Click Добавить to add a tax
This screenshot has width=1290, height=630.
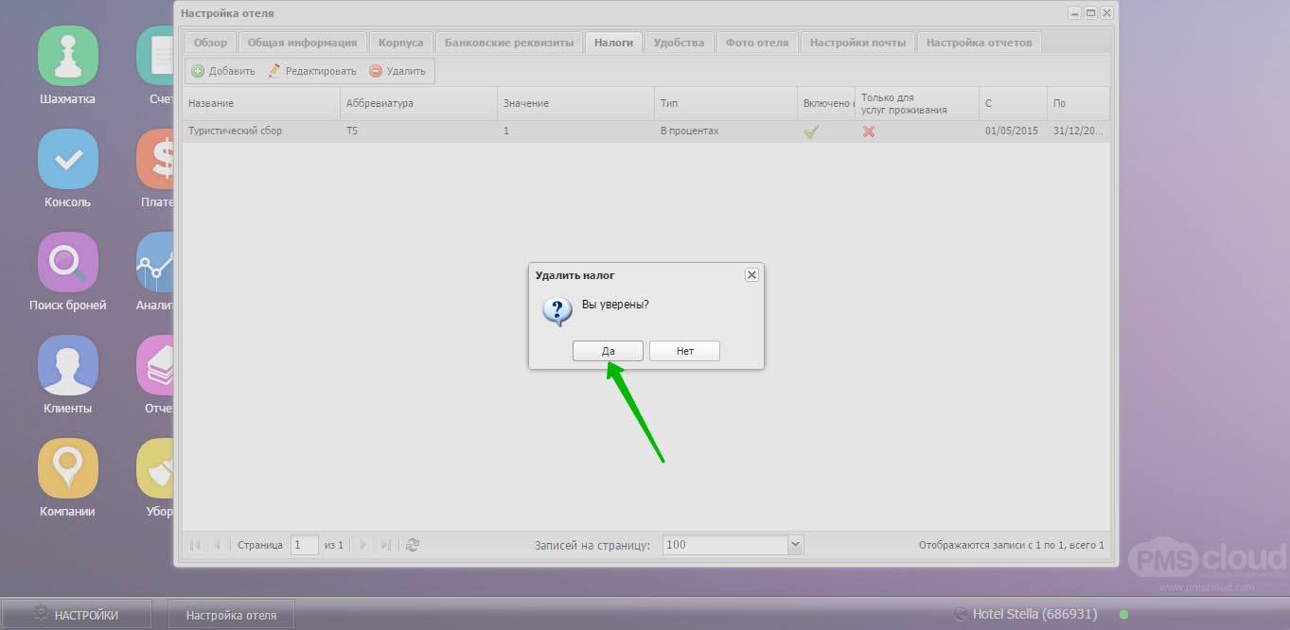coord(223,71)
